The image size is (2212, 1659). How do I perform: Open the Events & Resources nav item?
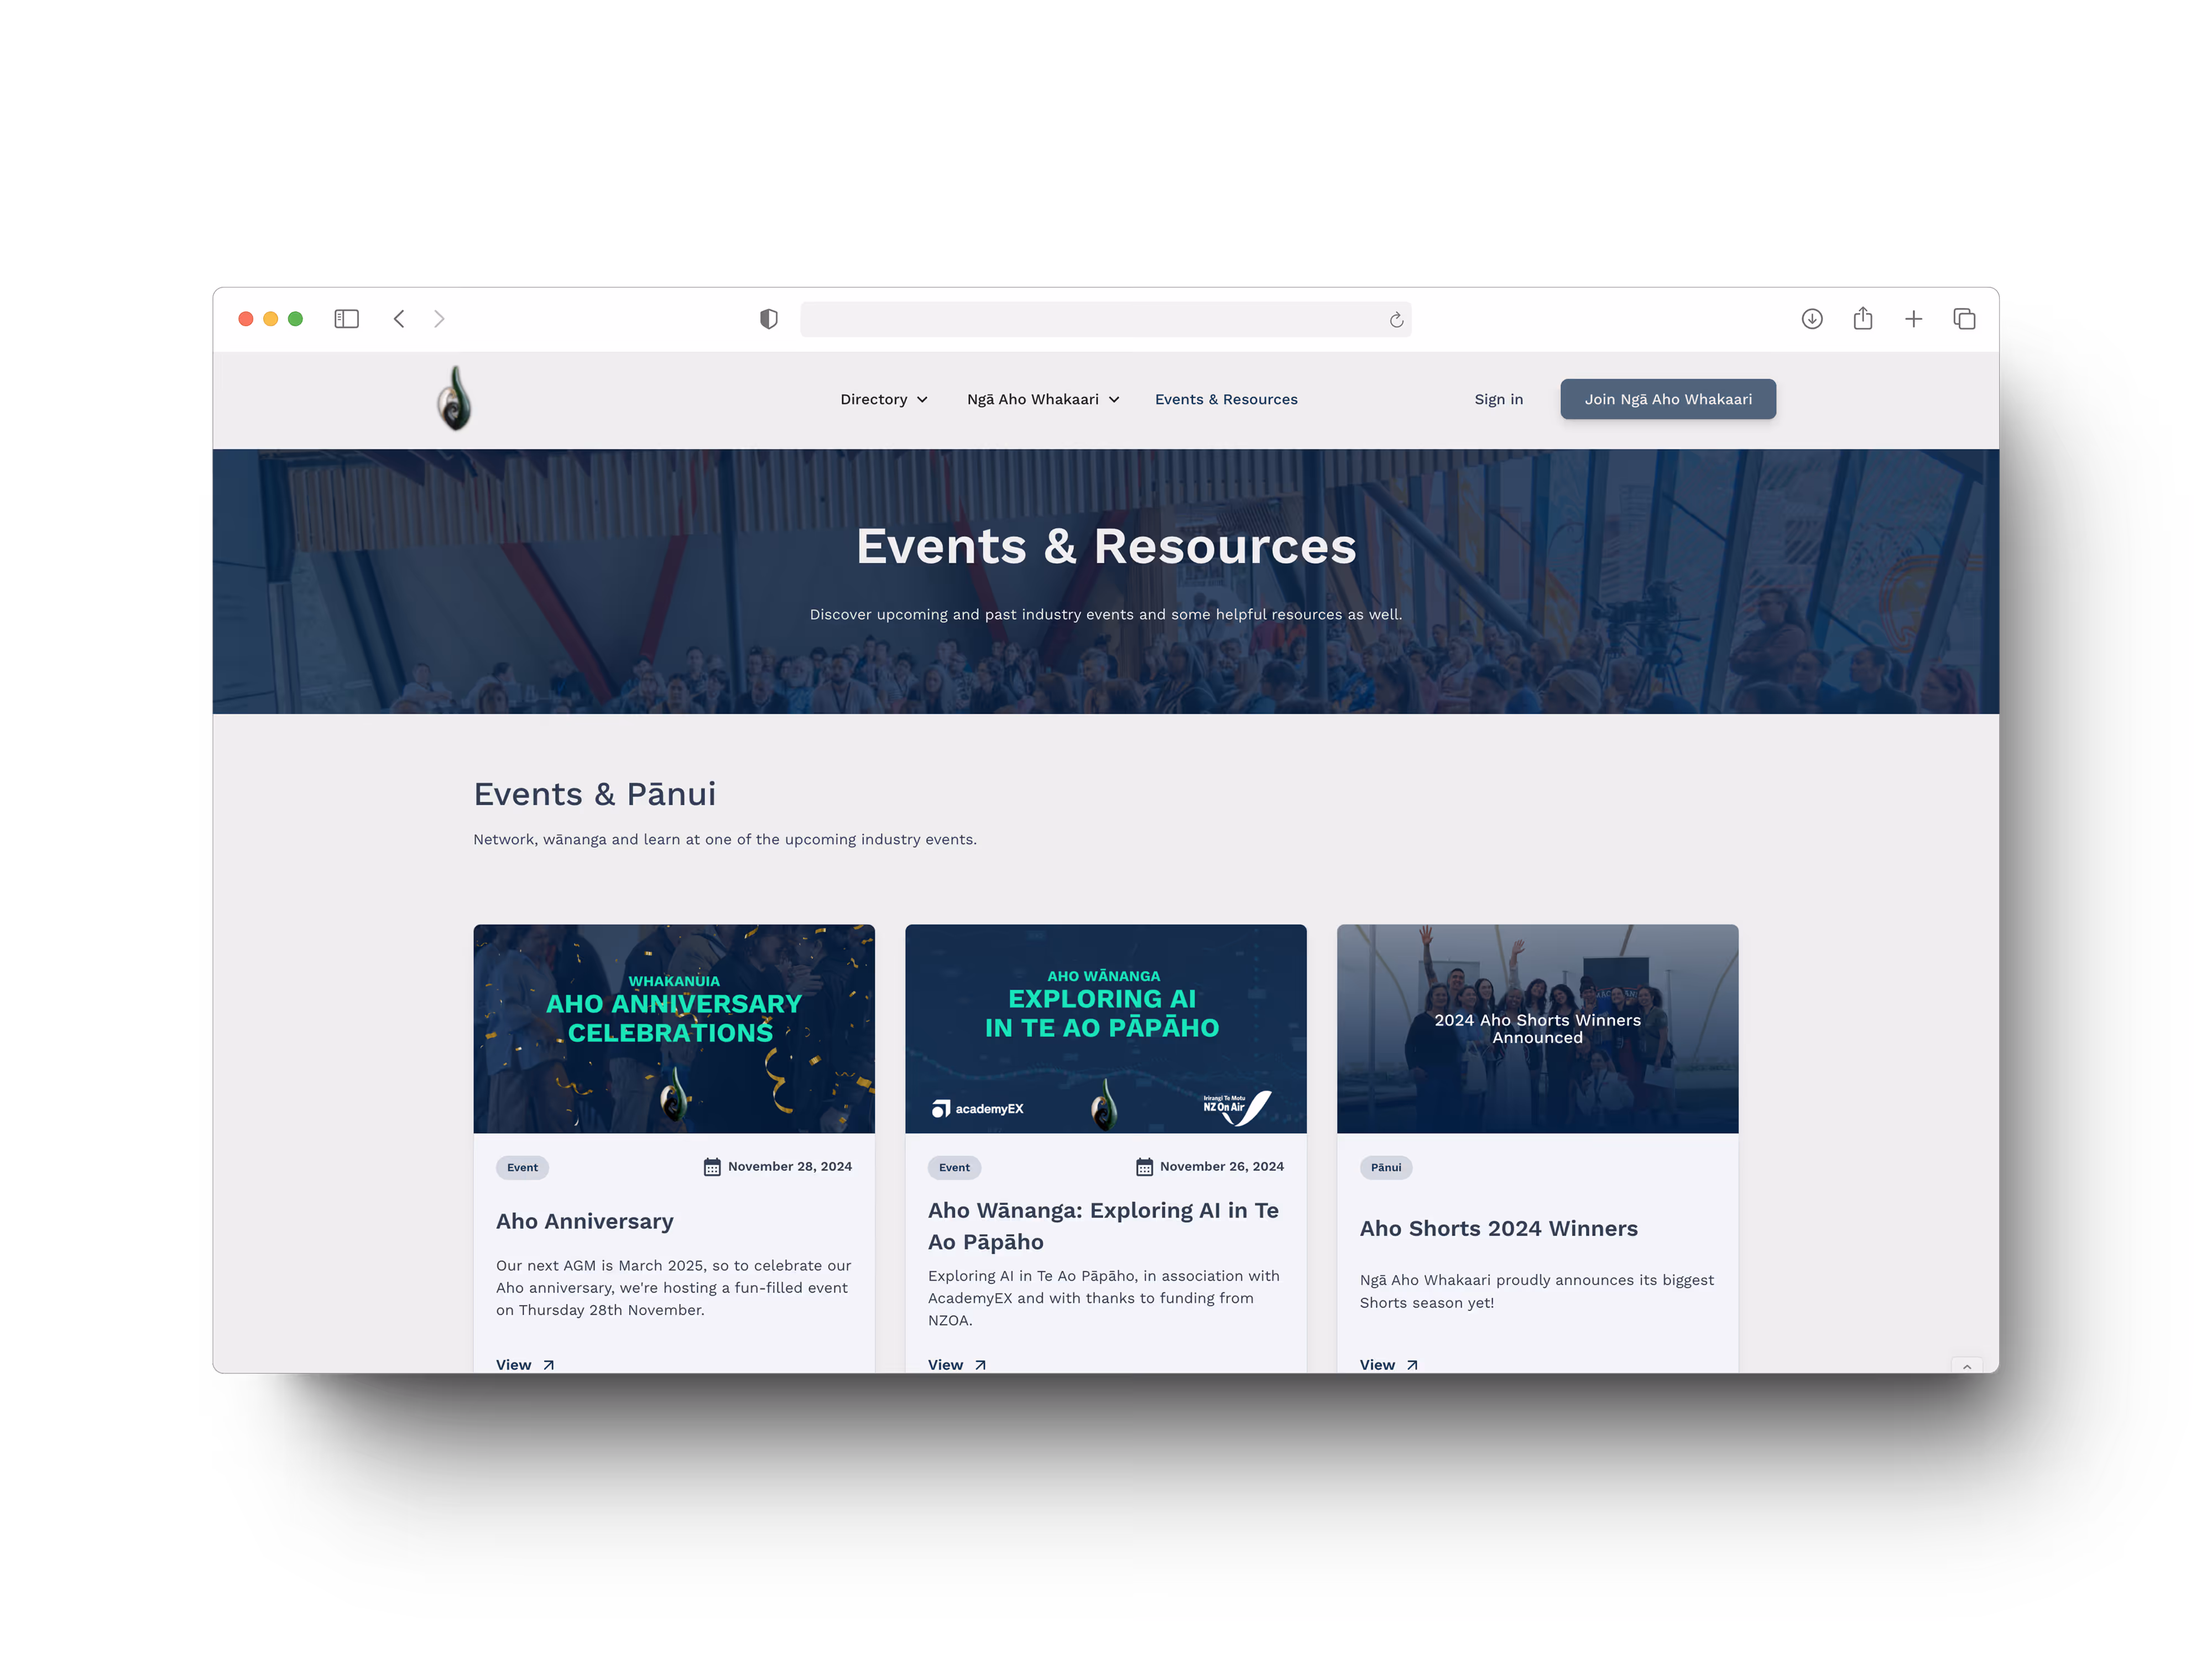pyautogui.click(x=1226, y=399)
